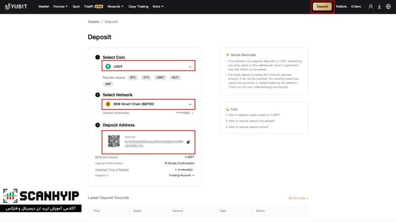Expand the Futures menu
This screenshot has height=222, width=396.
pyautogui.click(x=60, y=7)
